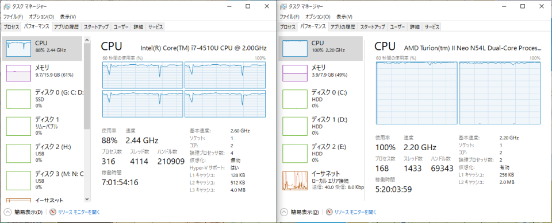The image size is (552, 223).
Task: Switch to サービス tab in left window
Action: click(x=155, y=27)
